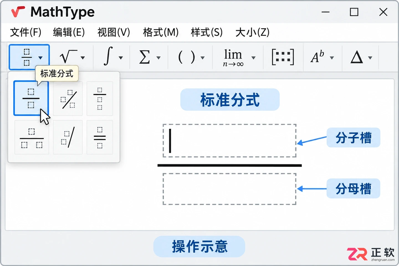The image size is (399, 266).
Task: Pick the fraction with two denominator boxes
Action: point(32,137)
